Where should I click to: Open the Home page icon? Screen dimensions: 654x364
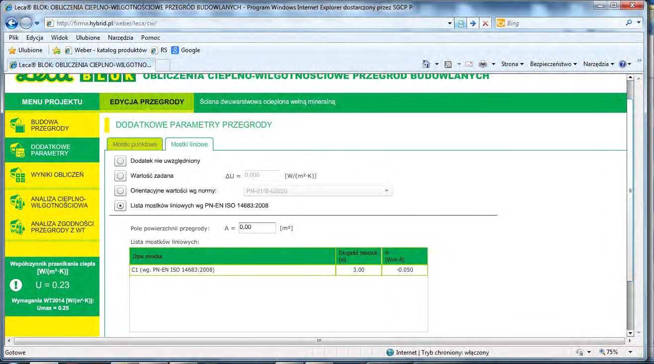426,64
